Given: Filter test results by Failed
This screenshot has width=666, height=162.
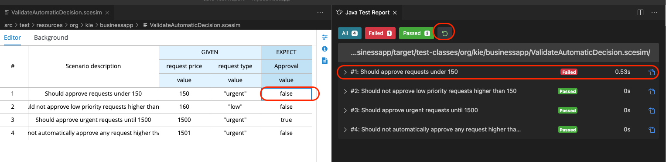Looking at the screenshot, I should coord(380,33).
